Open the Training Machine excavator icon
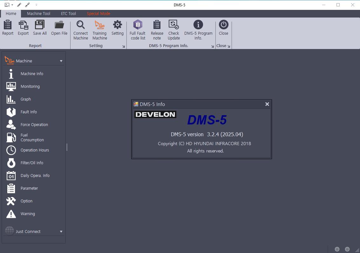 click(100, 25)
